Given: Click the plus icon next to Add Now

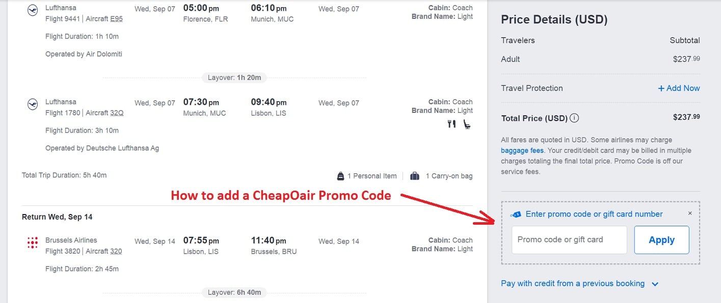Looking at the screenshot, I should click(661, 88).
